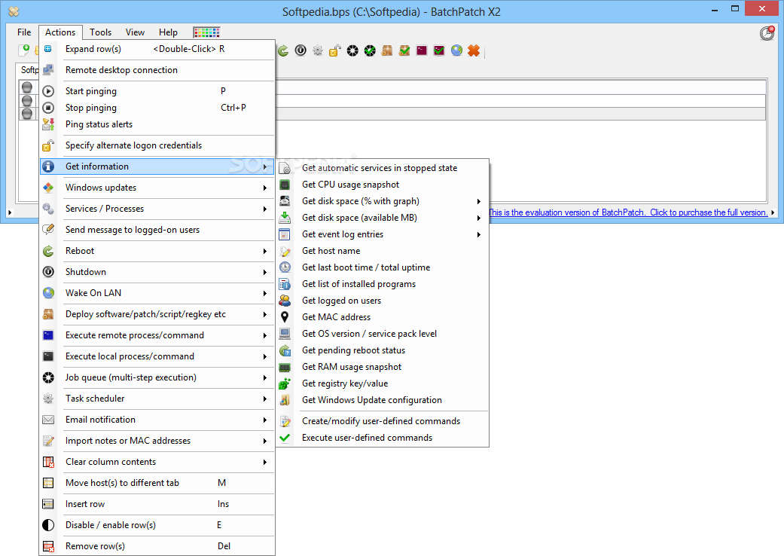The image size is (784, 556).
Task: Open the Email notification submenu
Action: 157,420
